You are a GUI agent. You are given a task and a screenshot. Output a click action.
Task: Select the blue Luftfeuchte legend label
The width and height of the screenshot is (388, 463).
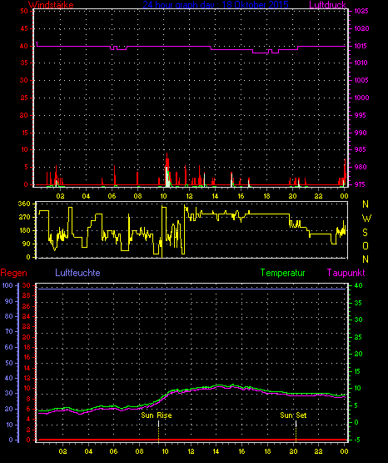[x=77, y=273]
